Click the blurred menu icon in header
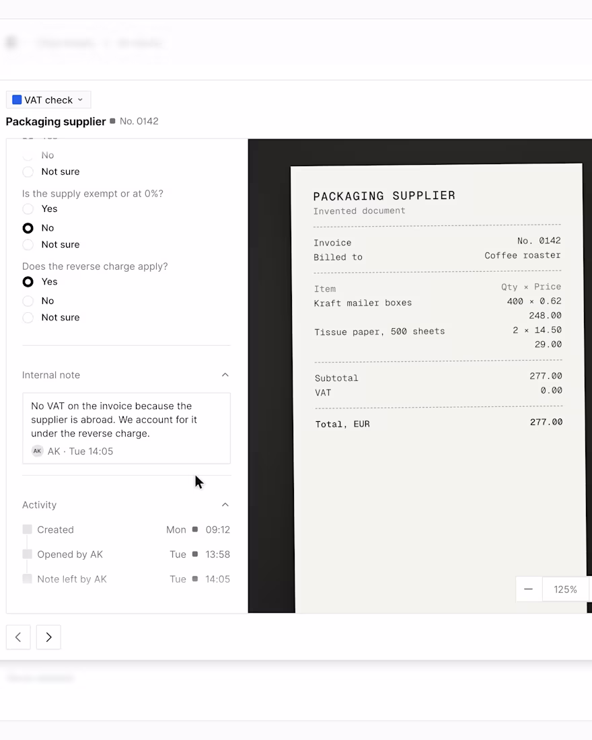This screenshot has width=592, height=740. 12,42
